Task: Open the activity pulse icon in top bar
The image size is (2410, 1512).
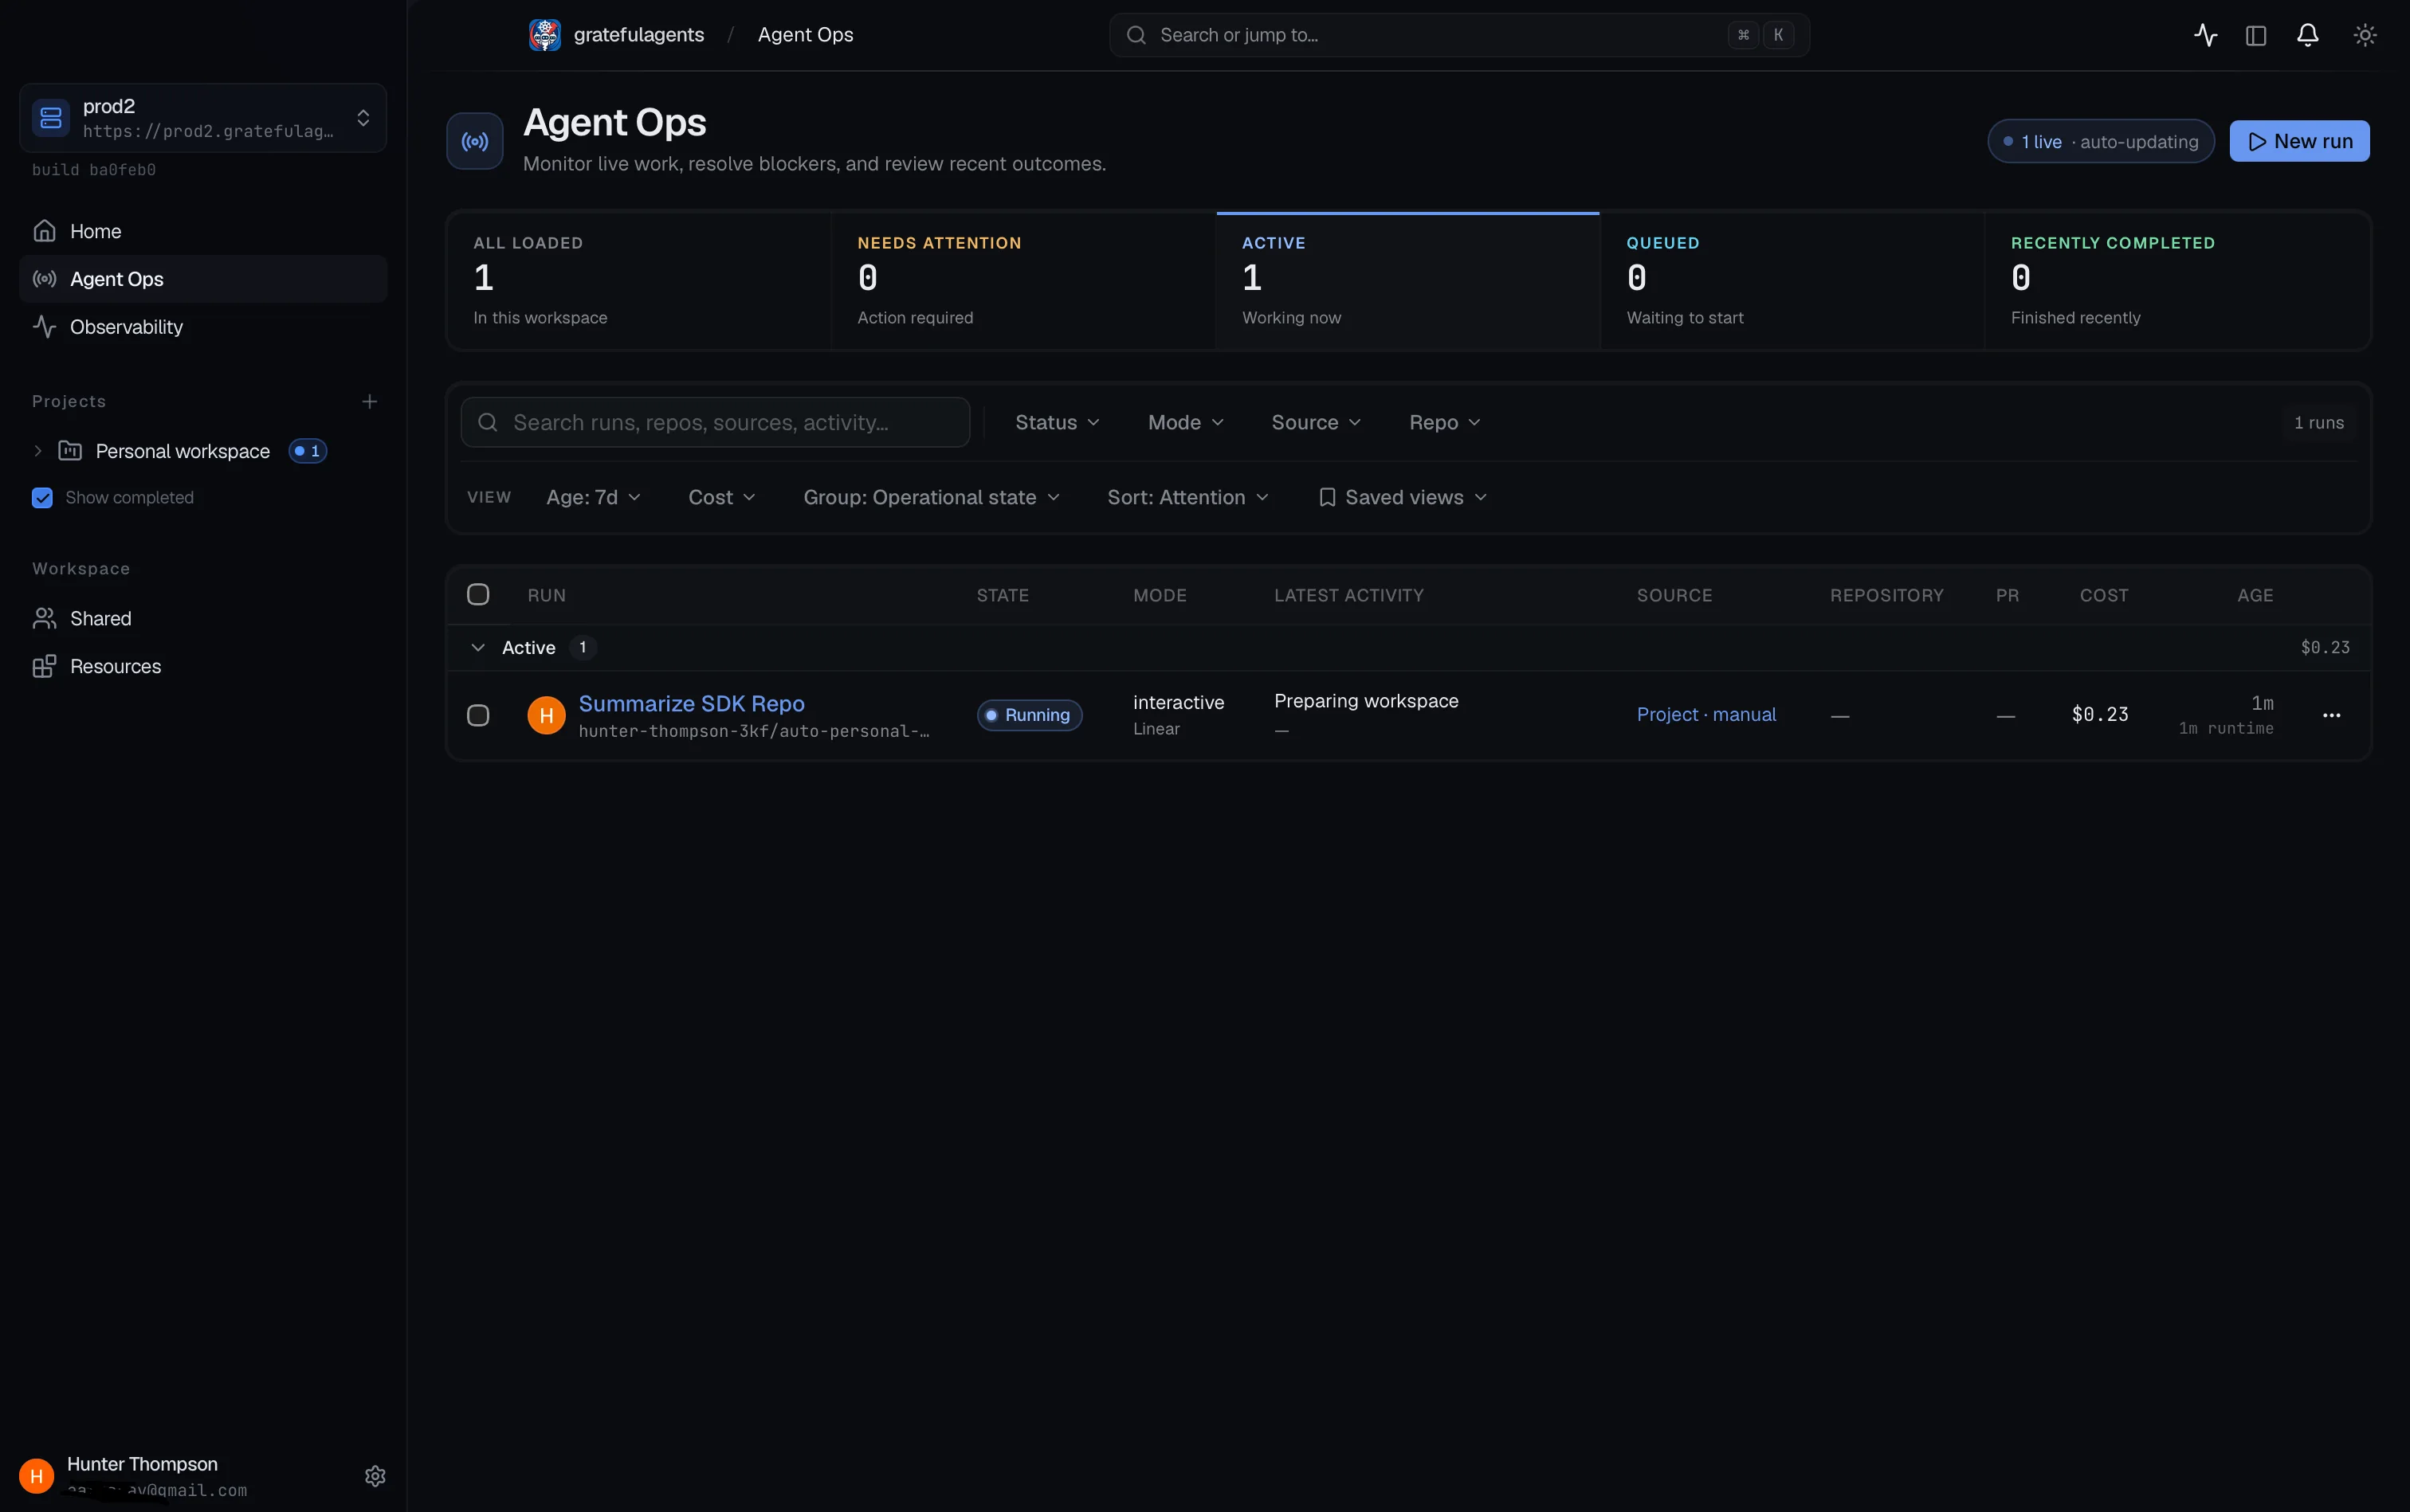Action: tap(2205, 35)
